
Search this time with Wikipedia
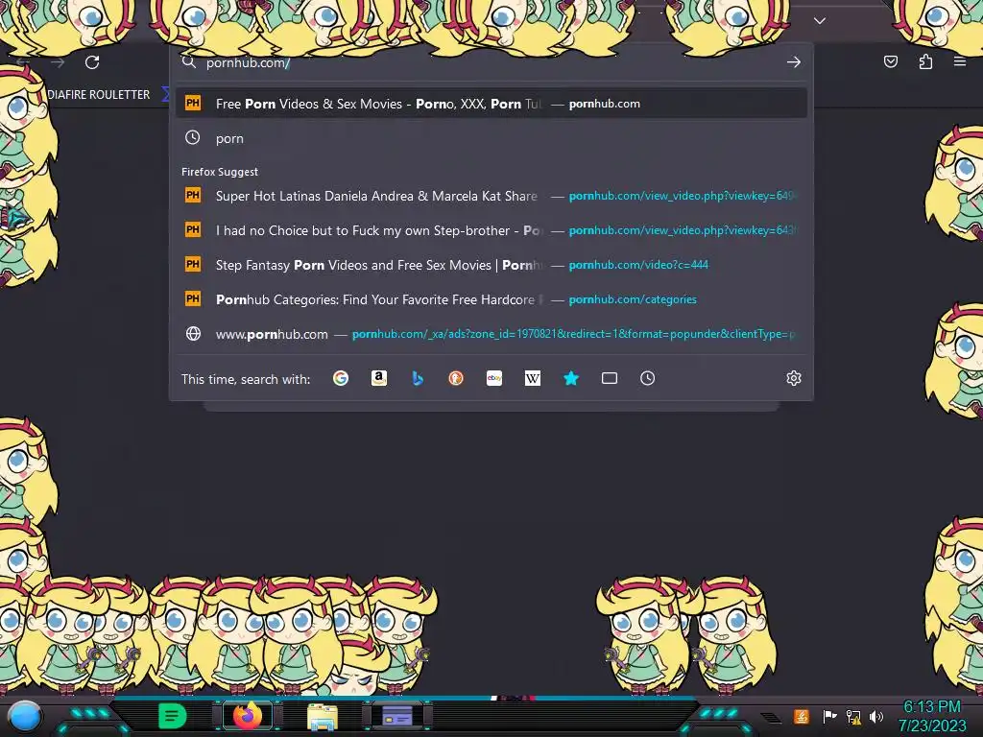click(532, 378)
